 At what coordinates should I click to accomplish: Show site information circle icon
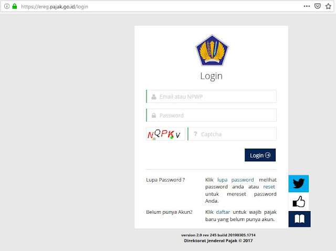[7, 6]
